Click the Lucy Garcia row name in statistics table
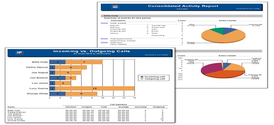The width and height of the screenshot is (274, 125). (15, 119)
